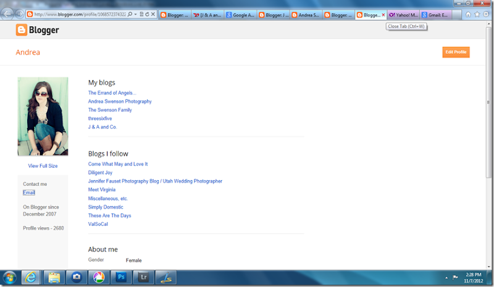Open the browser Home icon
The height and width of the screenshot is (287, 494).
pyautogui.click(x=468, y=14)
